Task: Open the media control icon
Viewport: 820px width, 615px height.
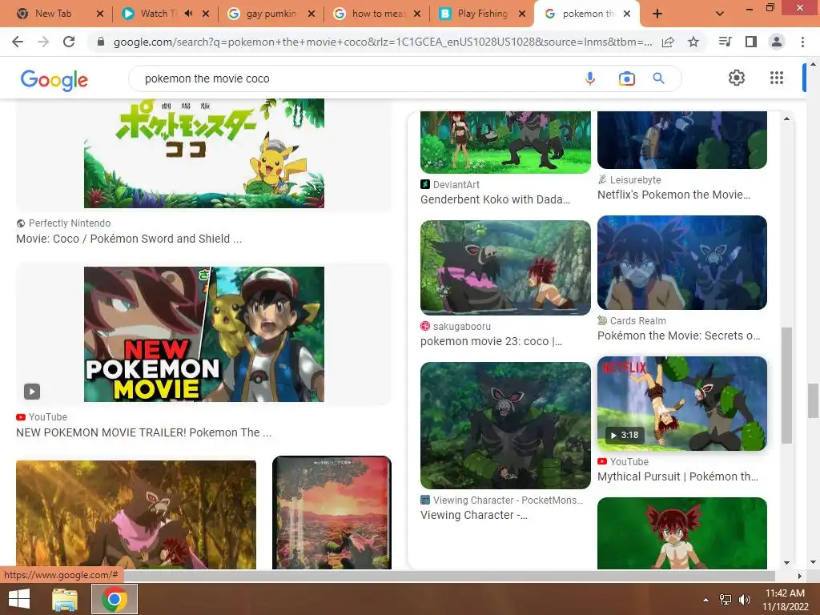Action: (726, 42)
